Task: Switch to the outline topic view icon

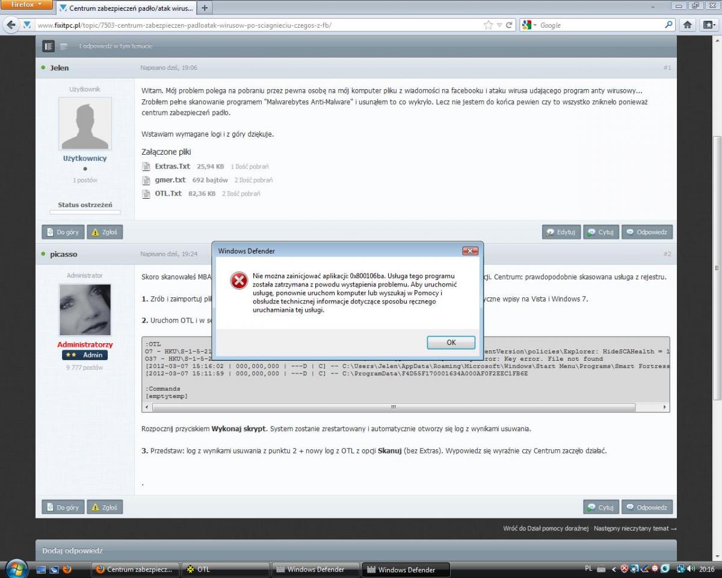Action: coord(63,46)
